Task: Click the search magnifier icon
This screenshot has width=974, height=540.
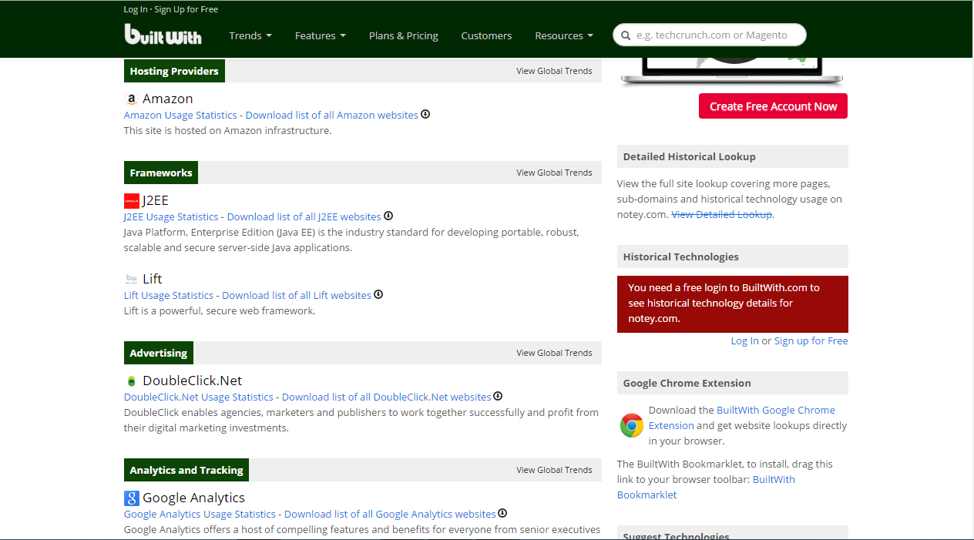Action: 624,35
